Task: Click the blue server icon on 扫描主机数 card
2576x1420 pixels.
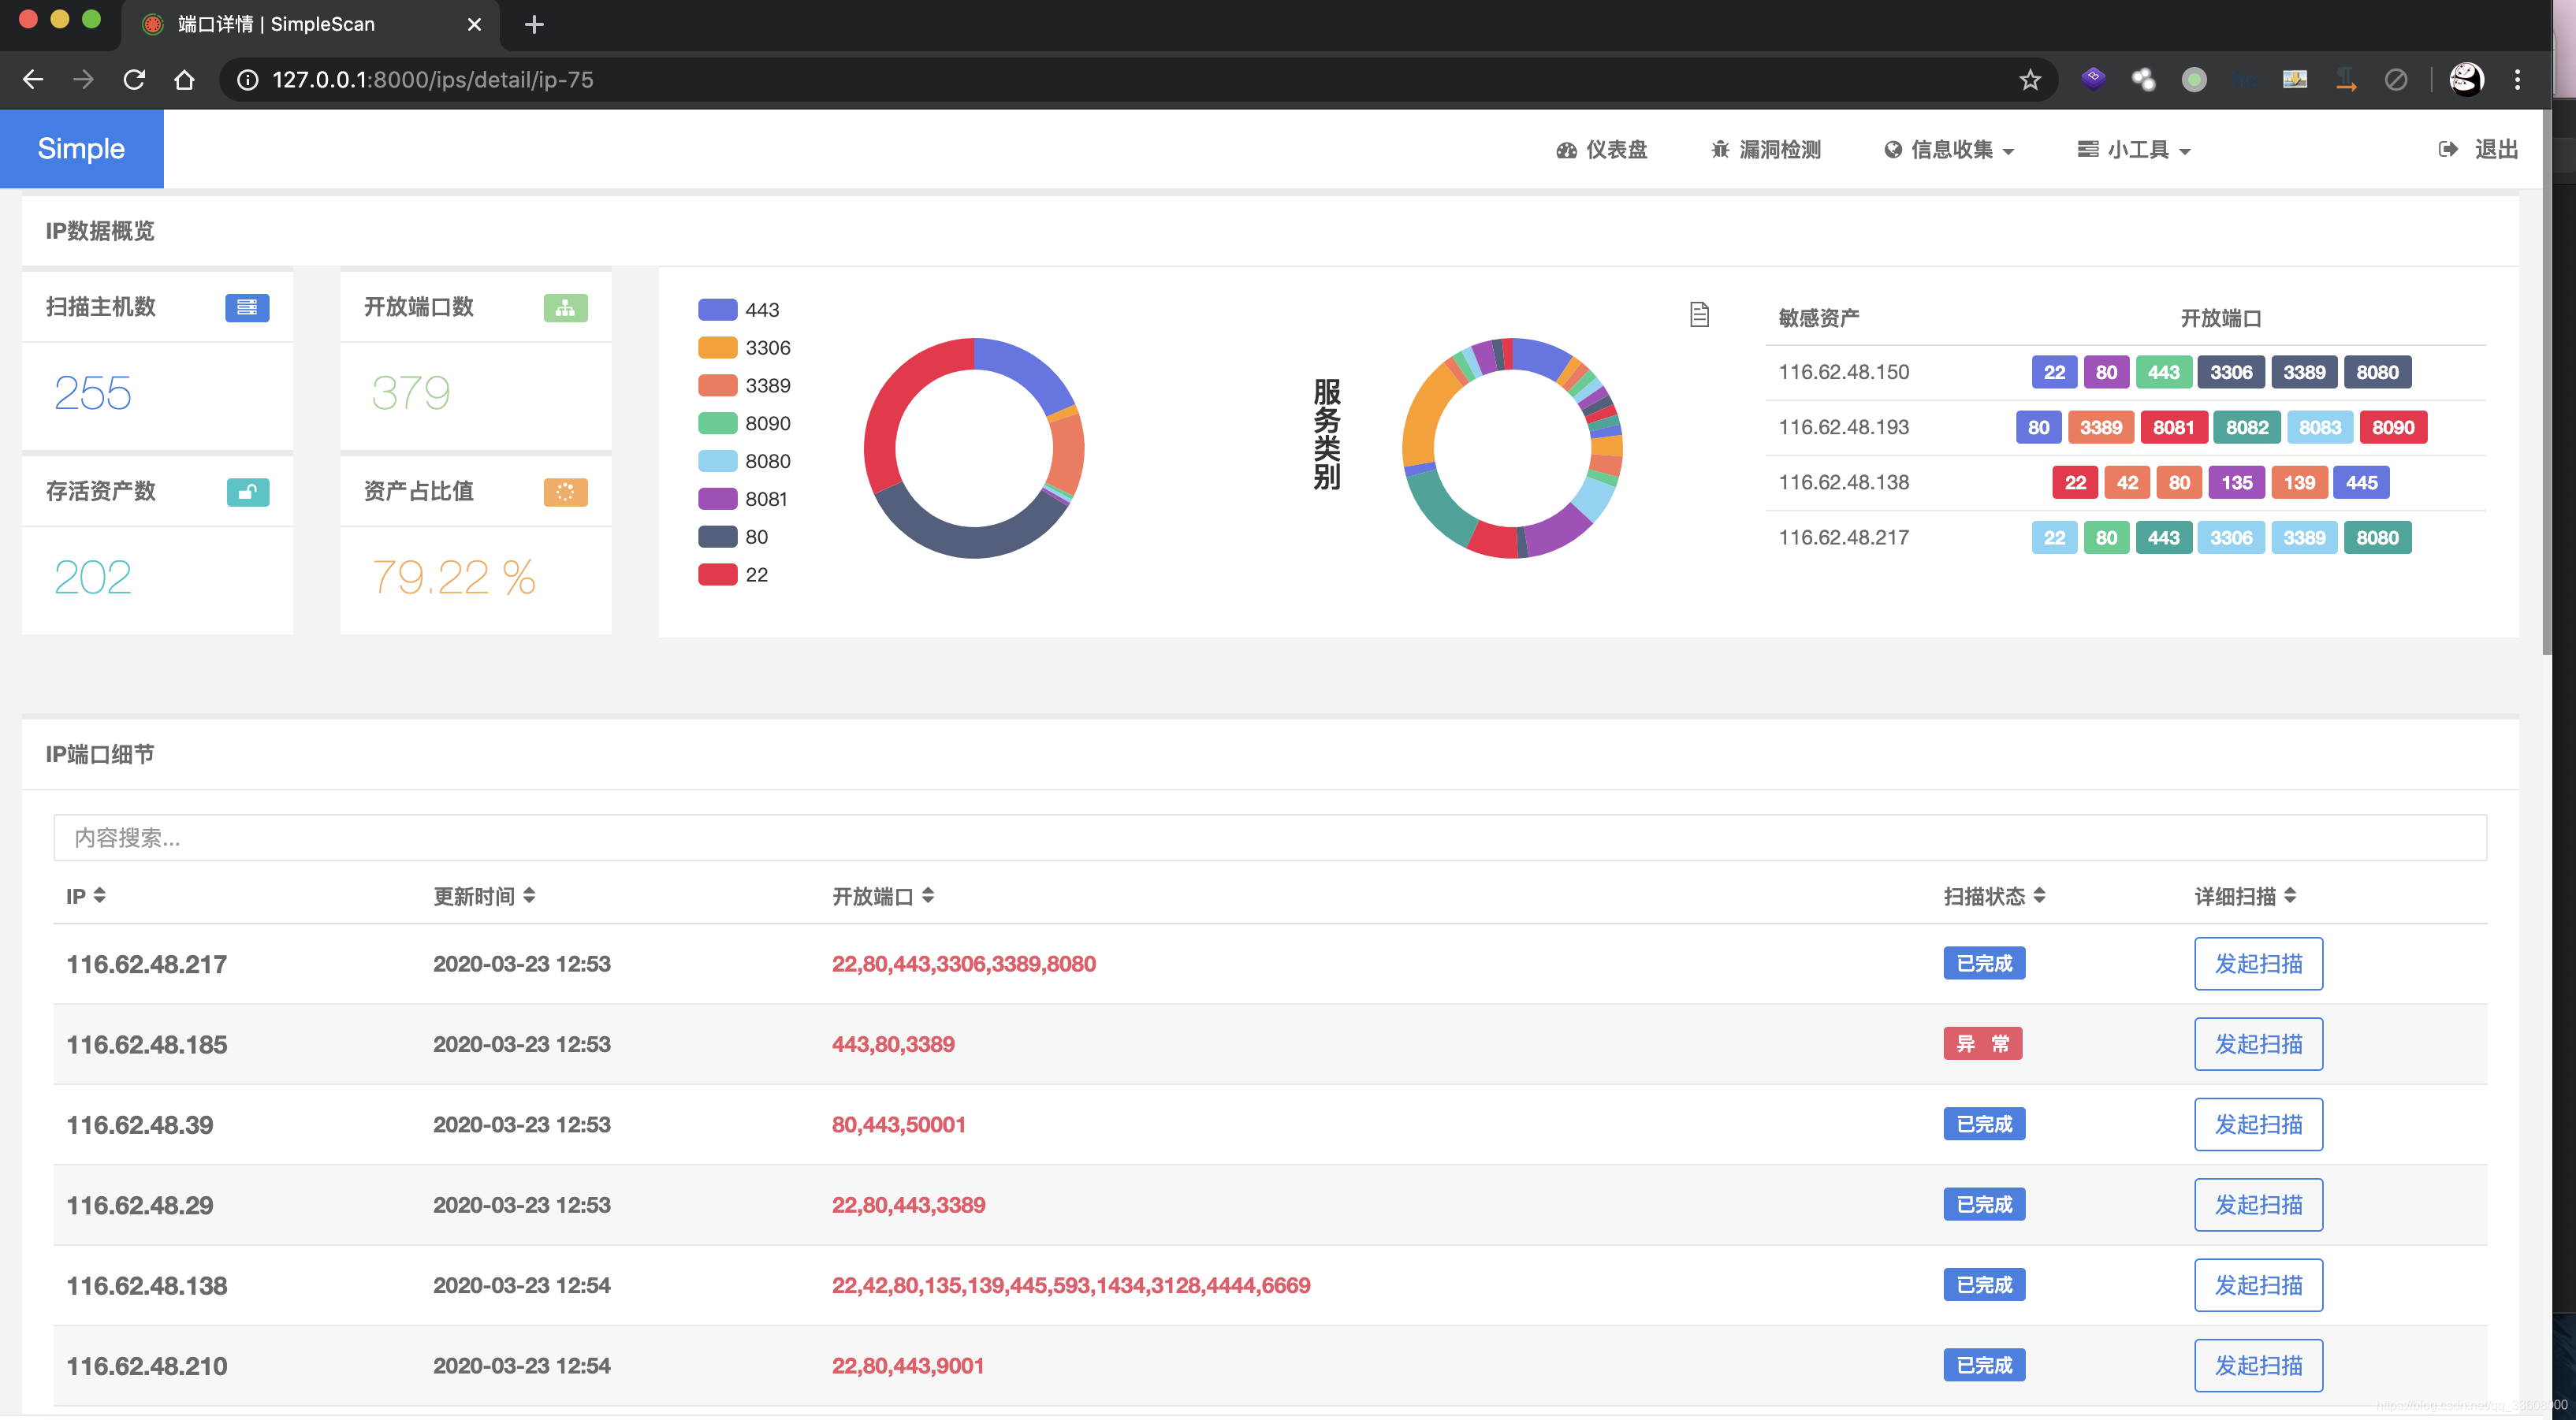Action: pyautogui.click(x=247, y=307)
